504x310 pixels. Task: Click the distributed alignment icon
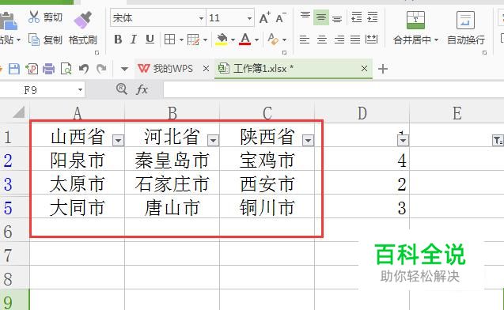tap(371, 40)
